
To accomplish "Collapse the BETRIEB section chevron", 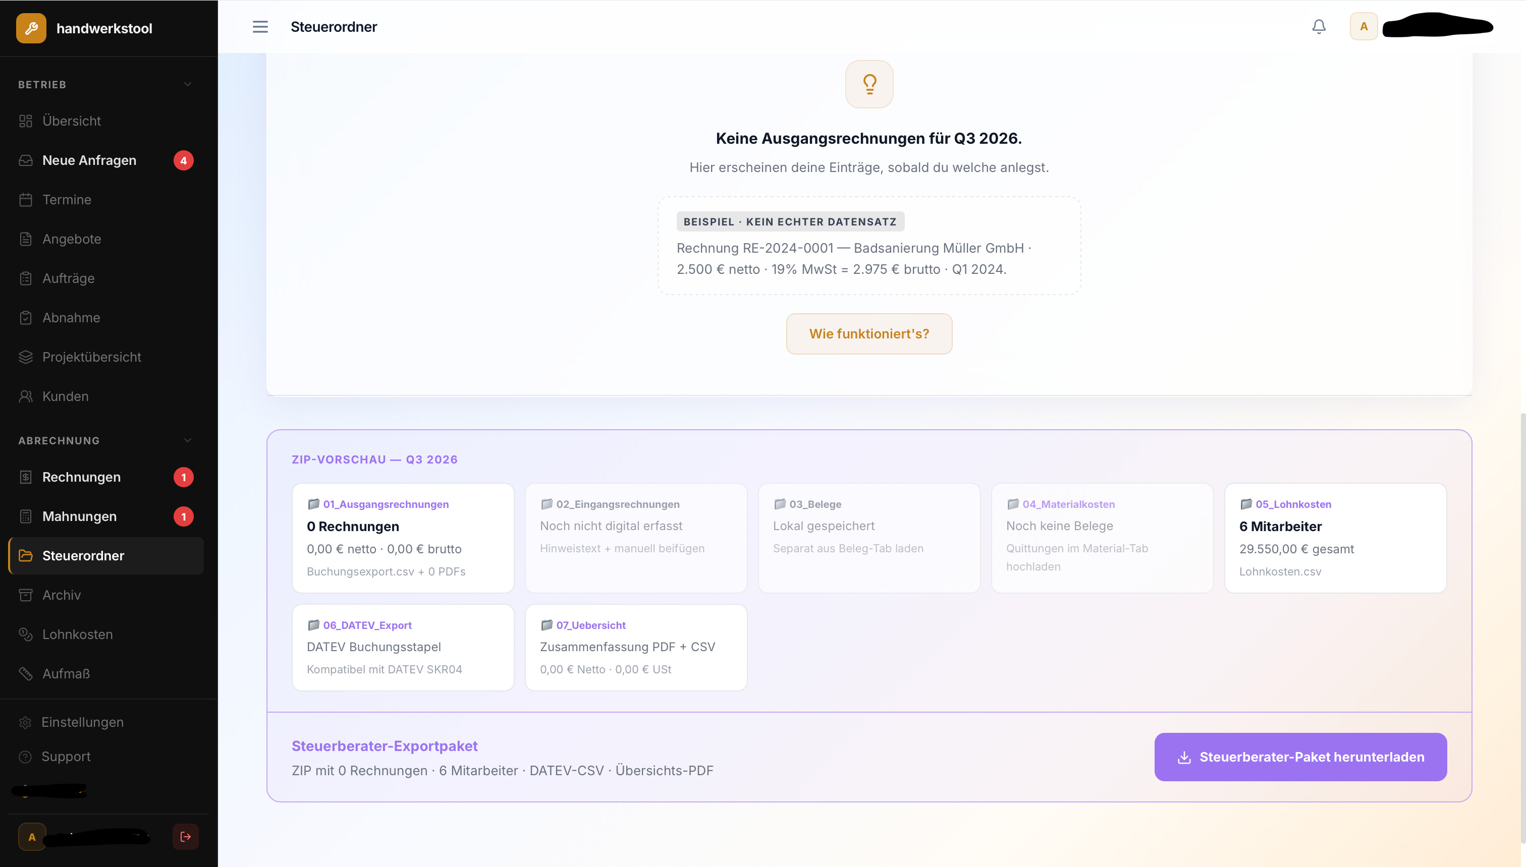I will coord(188,85).
